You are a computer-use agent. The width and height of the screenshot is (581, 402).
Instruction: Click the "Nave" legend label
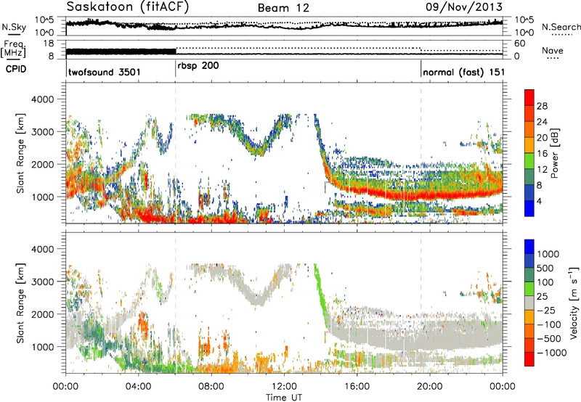click(552, 50)
